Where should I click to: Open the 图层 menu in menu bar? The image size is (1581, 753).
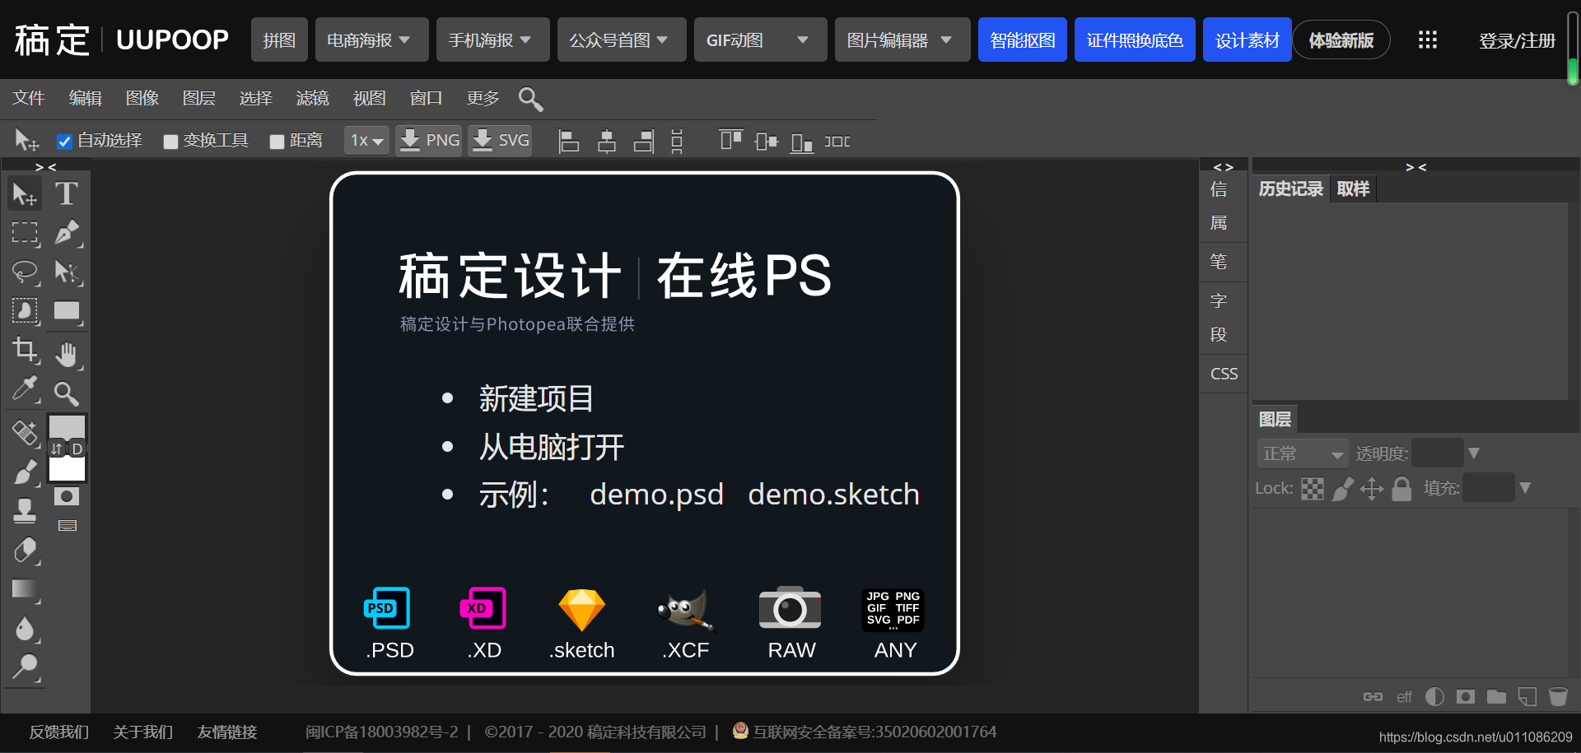click(199, 99)
